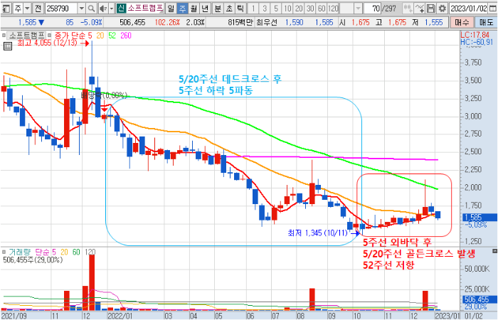The height and width of the screenshot is (320, 498).
Task: Click the LC:17.84 indicator text
Action: point(475,35)
